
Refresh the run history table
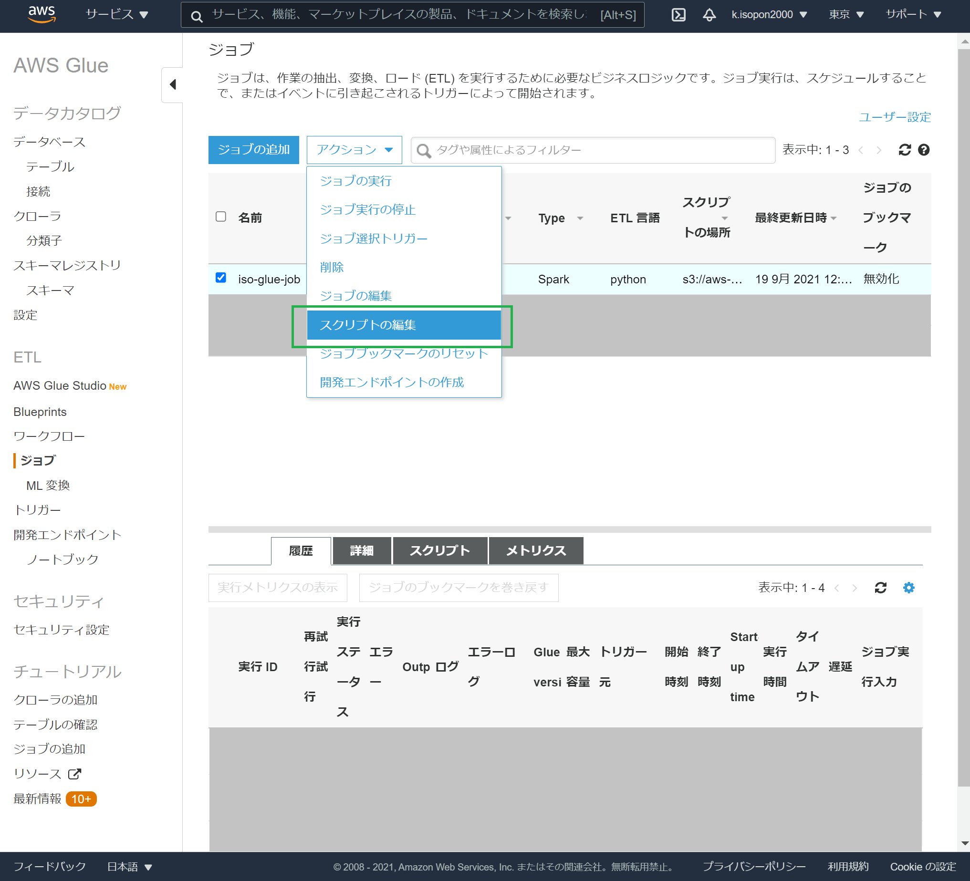pyautogui.click(x=880, y=587)
